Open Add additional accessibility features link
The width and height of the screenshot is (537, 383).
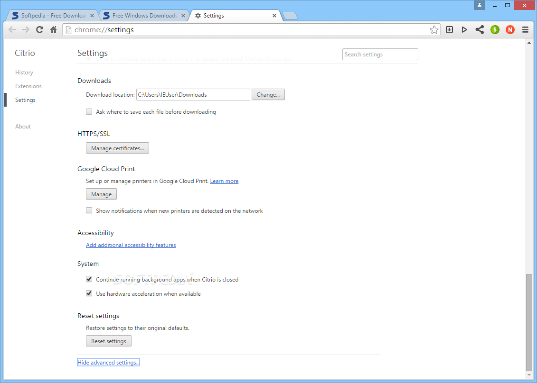pos(131,245)
